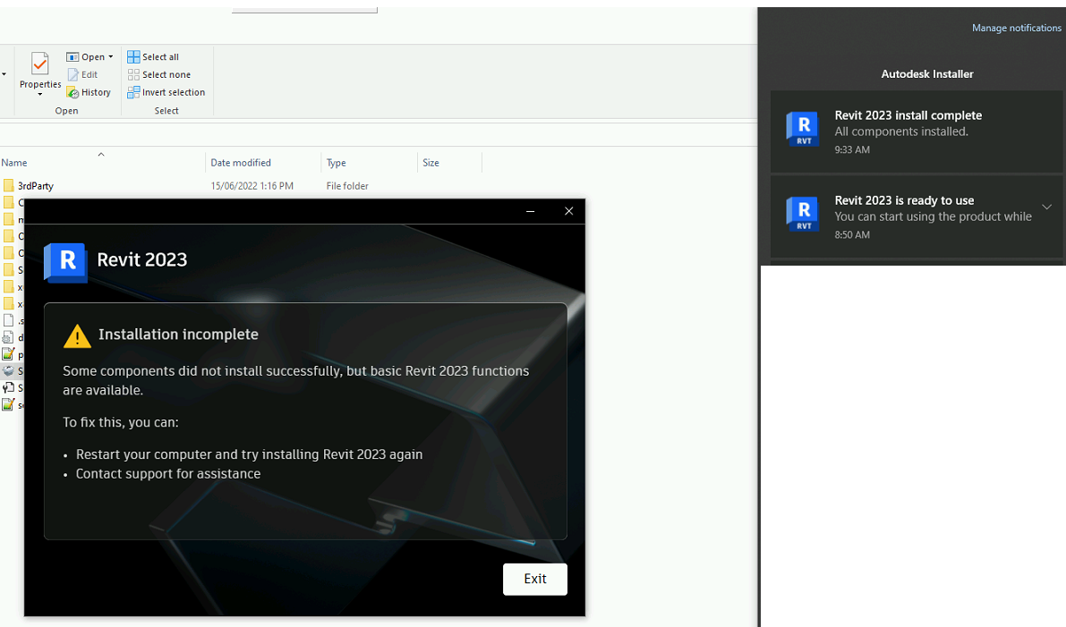Click RVT icon of install complete notification
The height and width of the screenshot is (627, 1066).
point(803,129)
